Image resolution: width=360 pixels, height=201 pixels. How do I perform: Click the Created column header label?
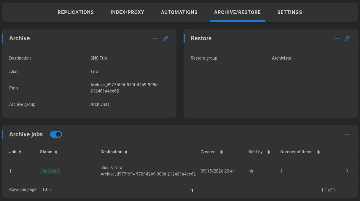tap(208, 152)
